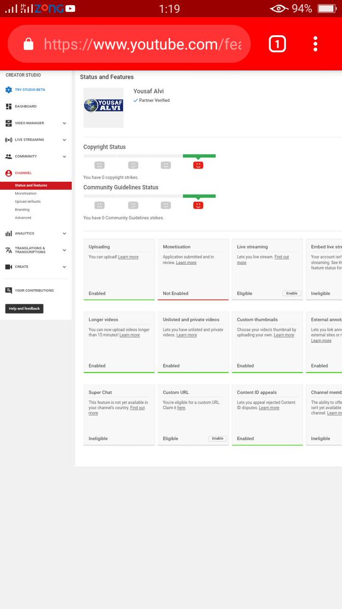The height and width of the screenshot is (609, 342).
Task: Click the red smiley under Community Guidelines Status
Action: (x=198, y=205)
